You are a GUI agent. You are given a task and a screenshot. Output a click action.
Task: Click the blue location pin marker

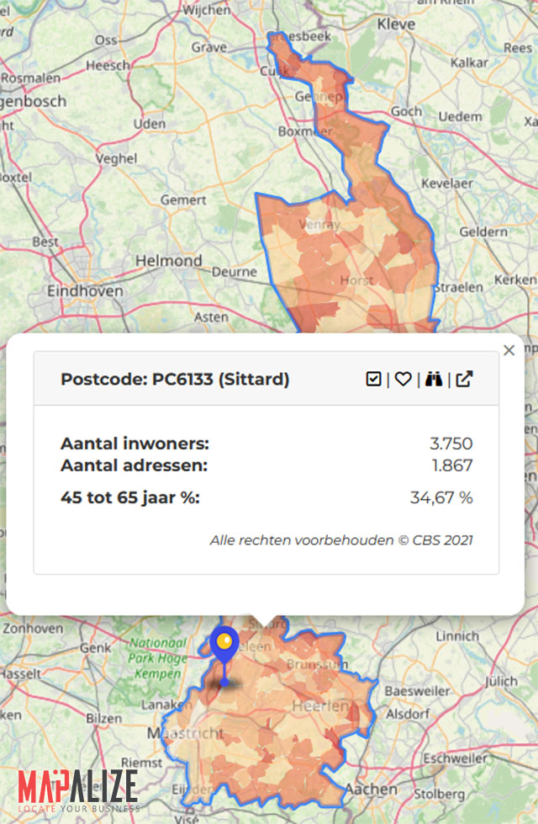point(224,647)
